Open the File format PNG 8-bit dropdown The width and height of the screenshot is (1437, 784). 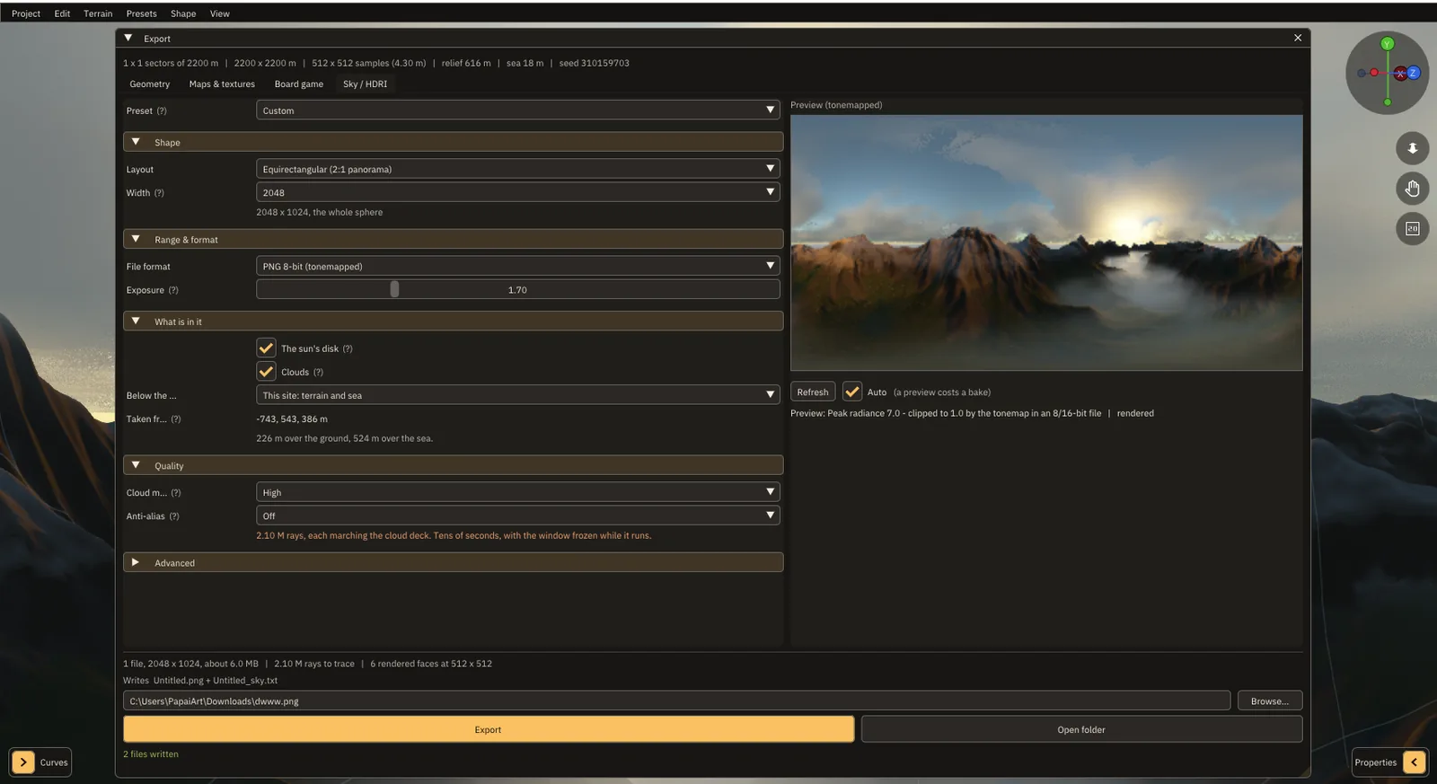(517, 266)
